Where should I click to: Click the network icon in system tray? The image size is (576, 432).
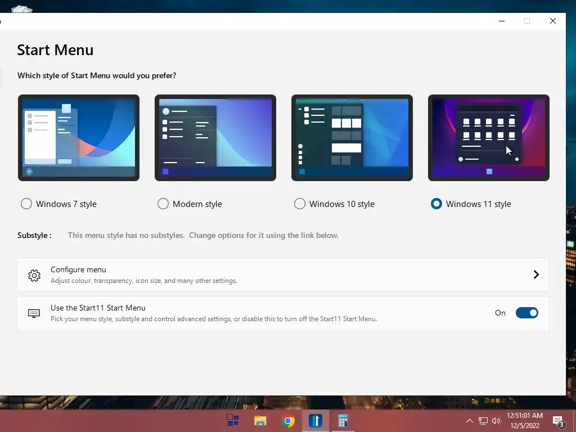[x=483, y=421]
